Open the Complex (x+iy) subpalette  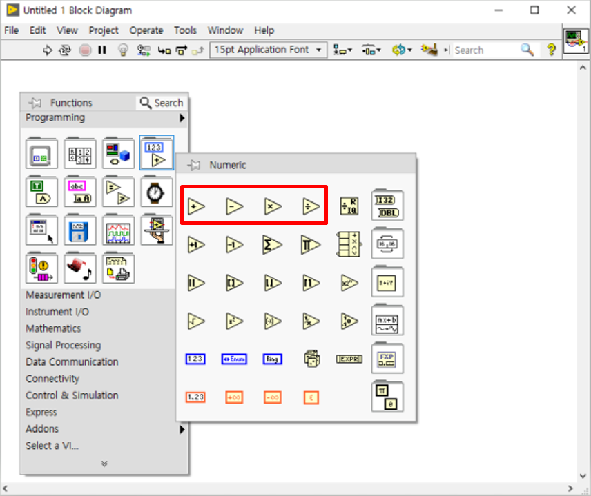click(x=387, y=281)
